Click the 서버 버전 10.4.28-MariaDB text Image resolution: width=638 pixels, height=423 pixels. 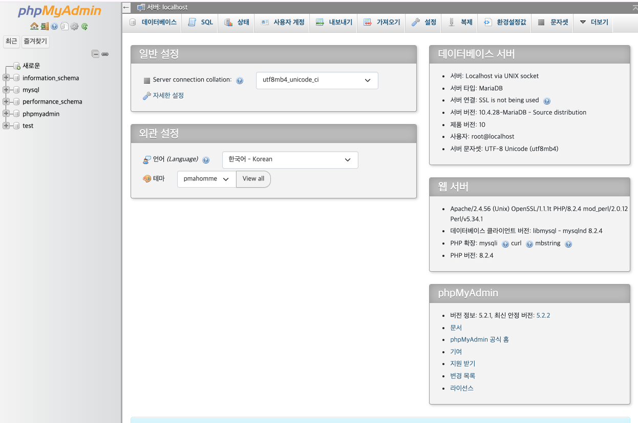pyautogui.click(x=518, y=112)
